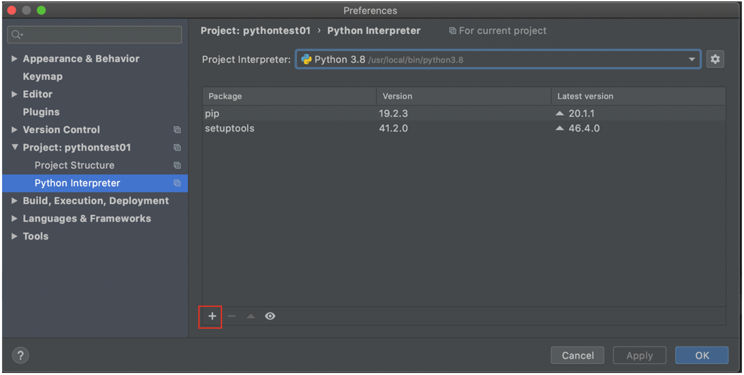Toggle the eye icon to show early releases
744x375 pixels.
pos(270,316)
